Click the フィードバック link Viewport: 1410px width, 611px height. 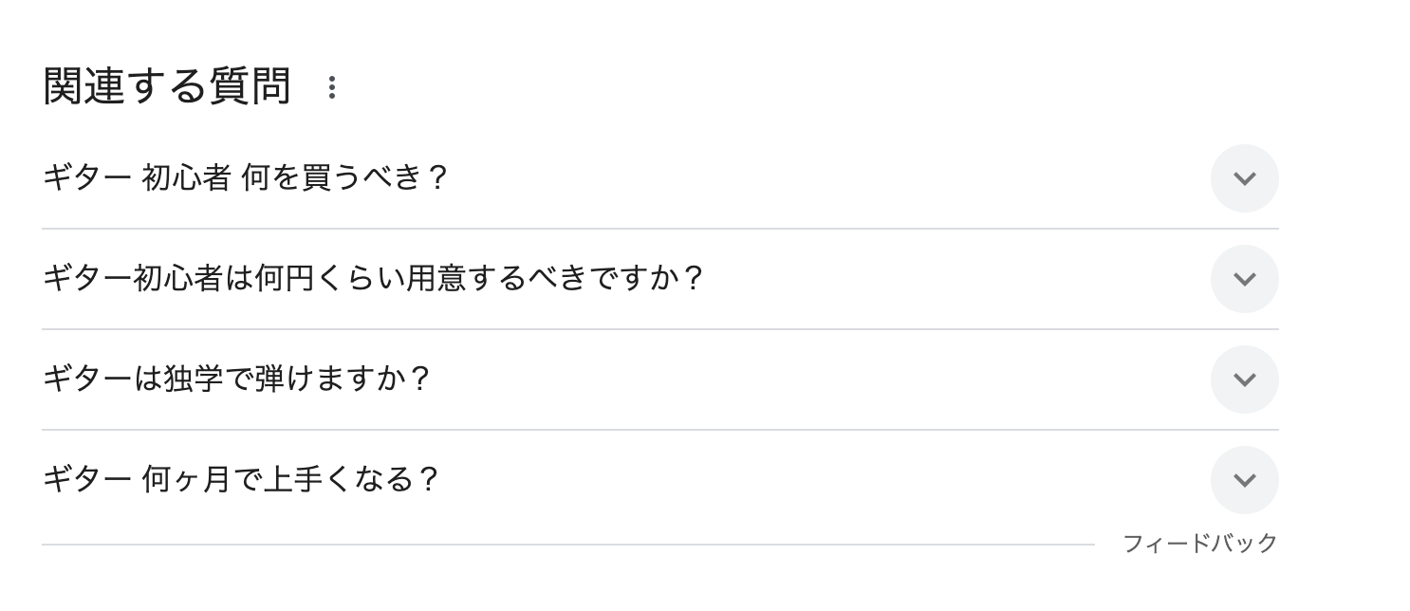[1199, 544]
